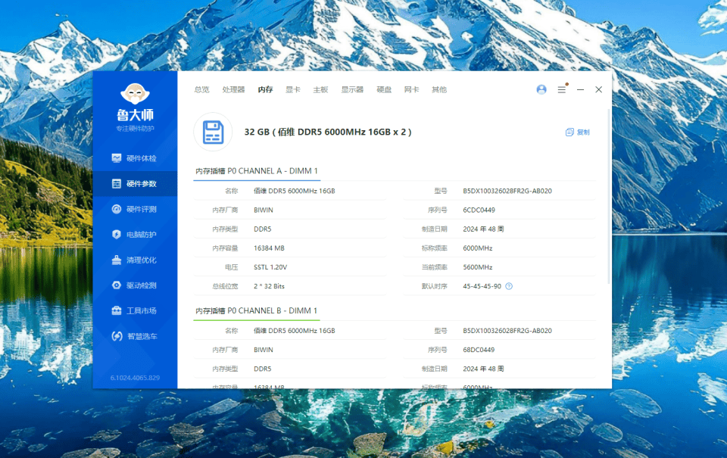Click capacity value 16384 MB in Channel A

point(269,248)
